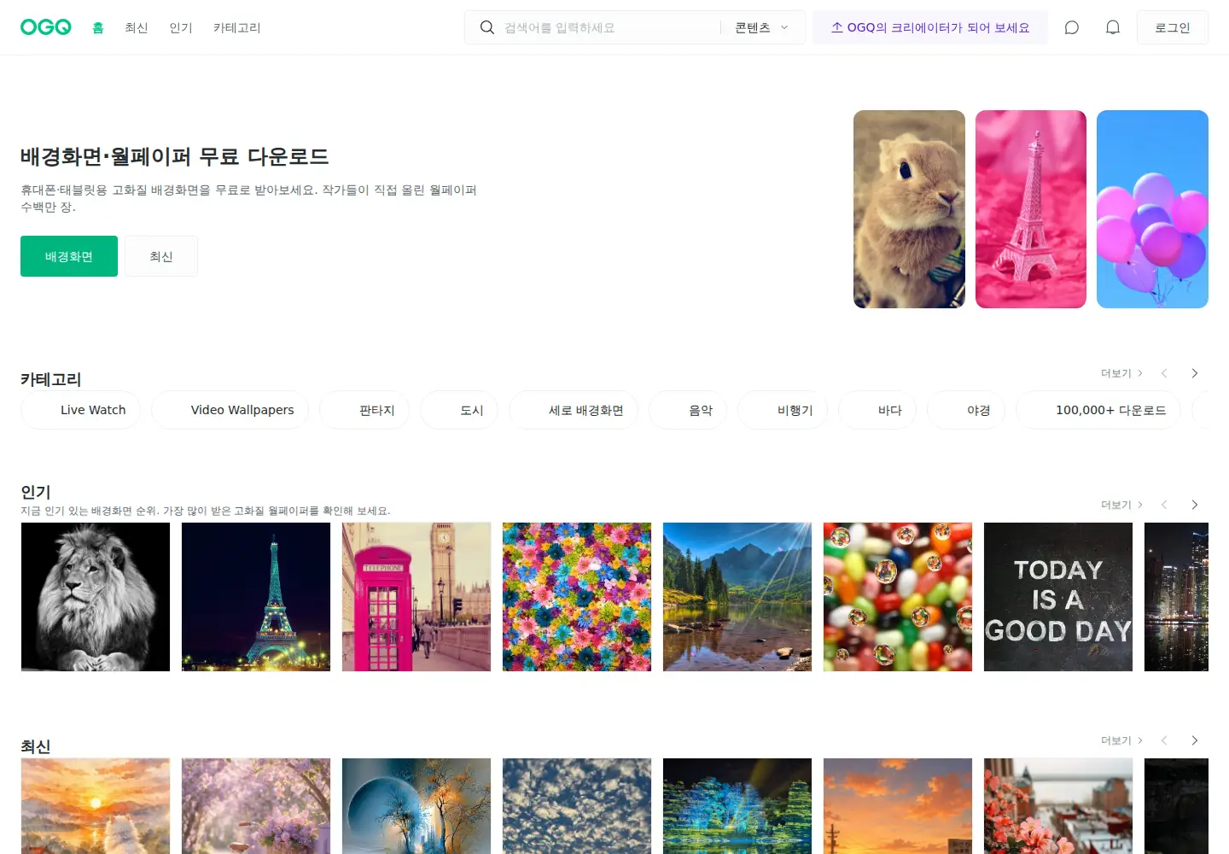This screenshot has width=1229, height=854.
Task: Click the 로그인 button
Action: point(1173,27)
